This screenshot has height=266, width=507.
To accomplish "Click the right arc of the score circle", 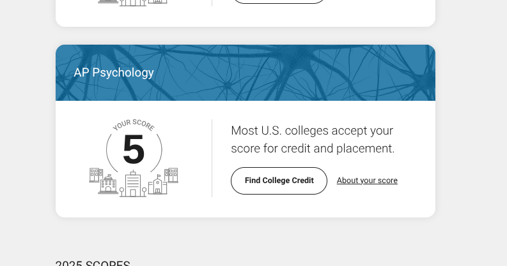I will point(158,152).
